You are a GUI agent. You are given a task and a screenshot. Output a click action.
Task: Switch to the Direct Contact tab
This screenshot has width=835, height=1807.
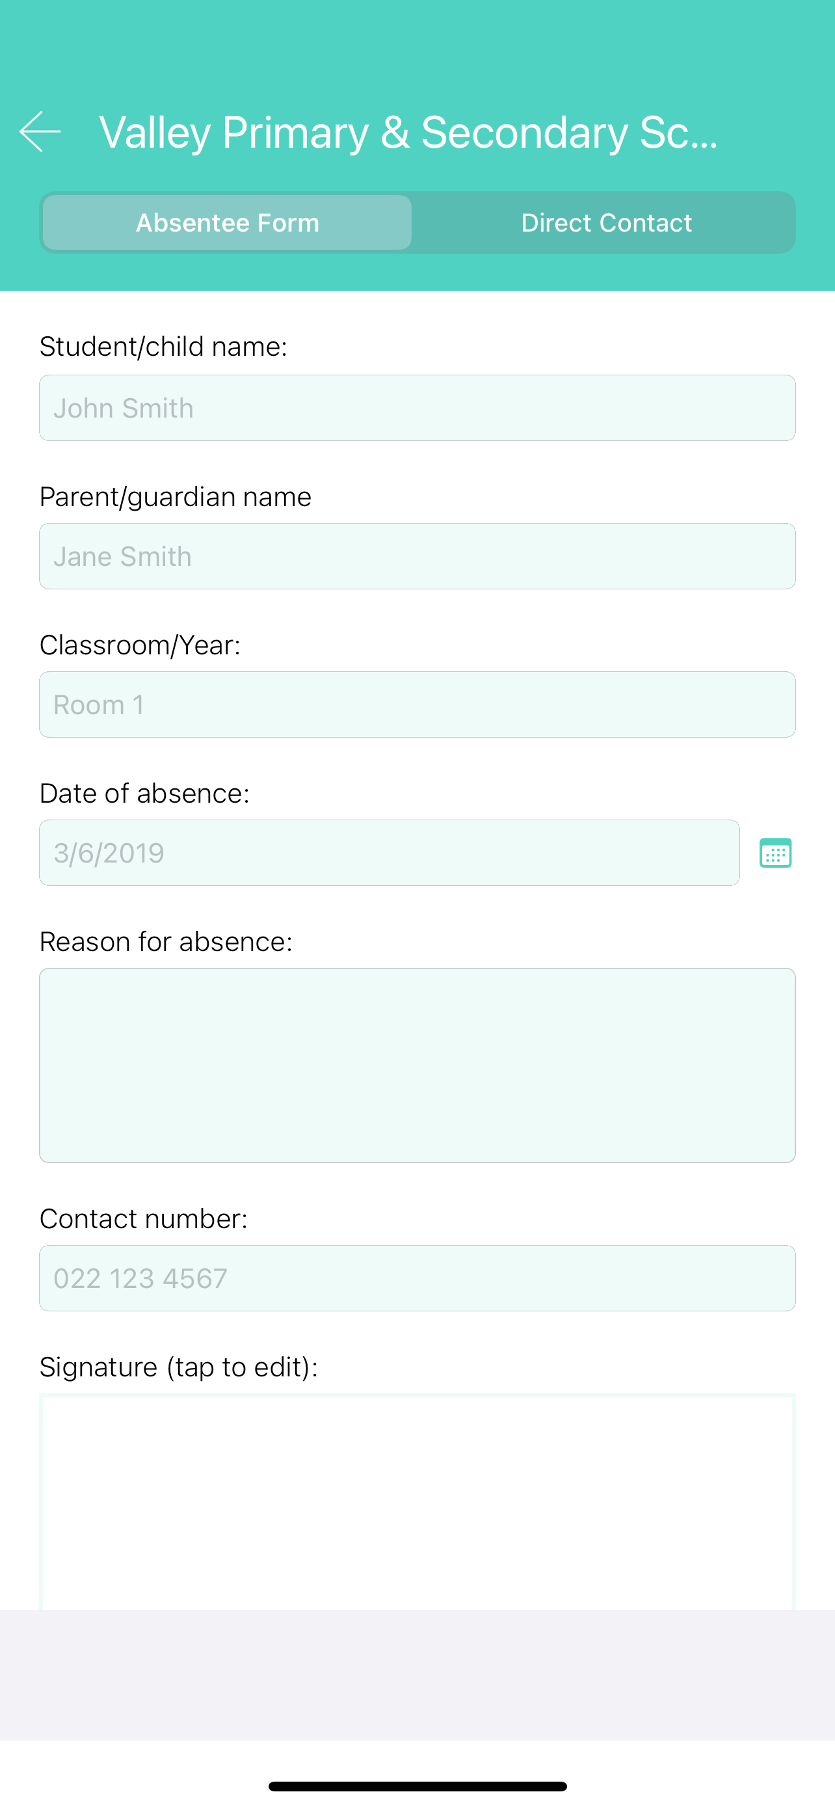click(607, 223)
